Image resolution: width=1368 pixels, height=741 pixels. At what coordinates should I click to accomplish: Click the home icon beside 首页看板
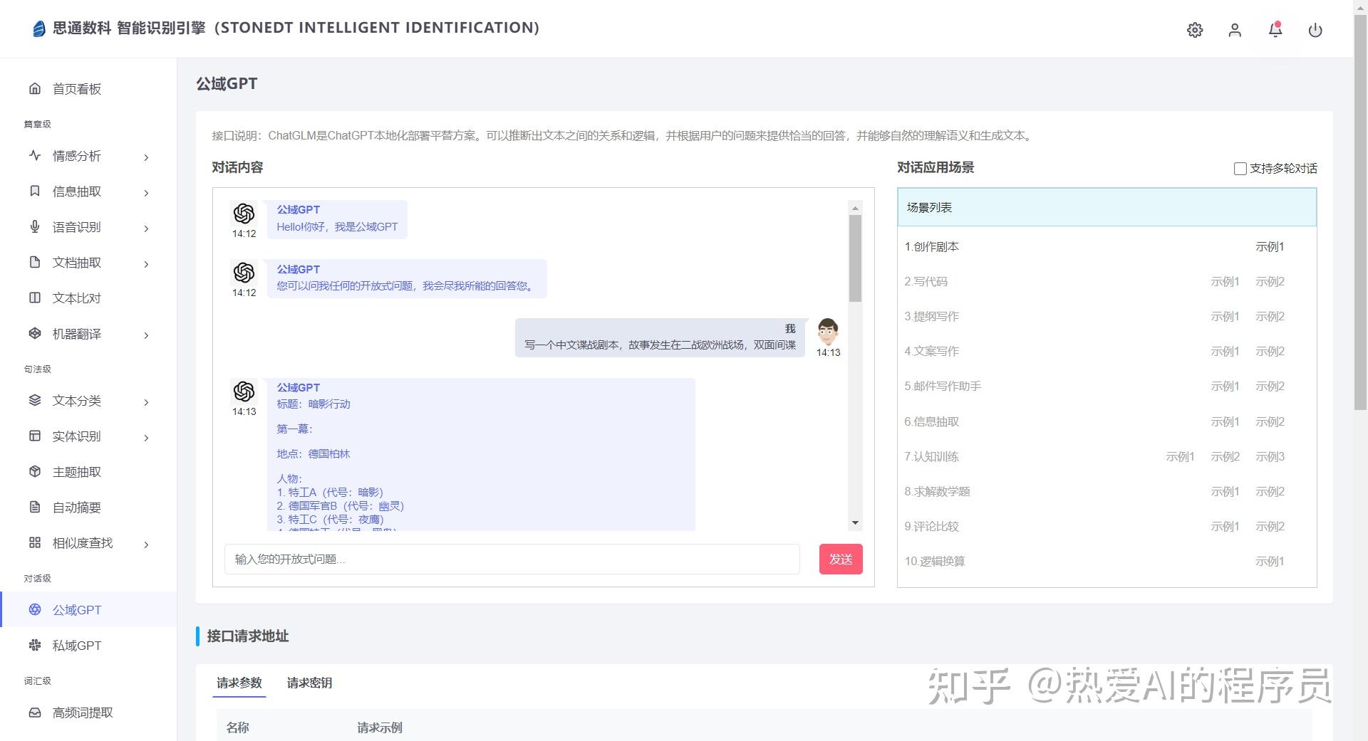coord(35,88)
